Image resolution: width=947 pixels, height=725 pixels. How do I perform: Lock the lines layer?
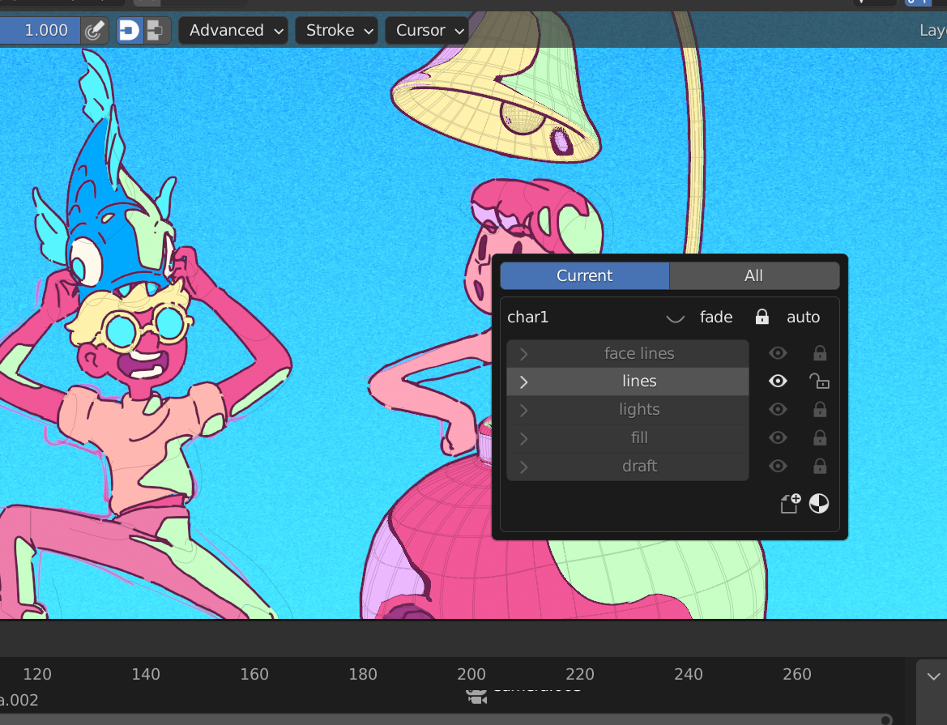pos(819,382)
